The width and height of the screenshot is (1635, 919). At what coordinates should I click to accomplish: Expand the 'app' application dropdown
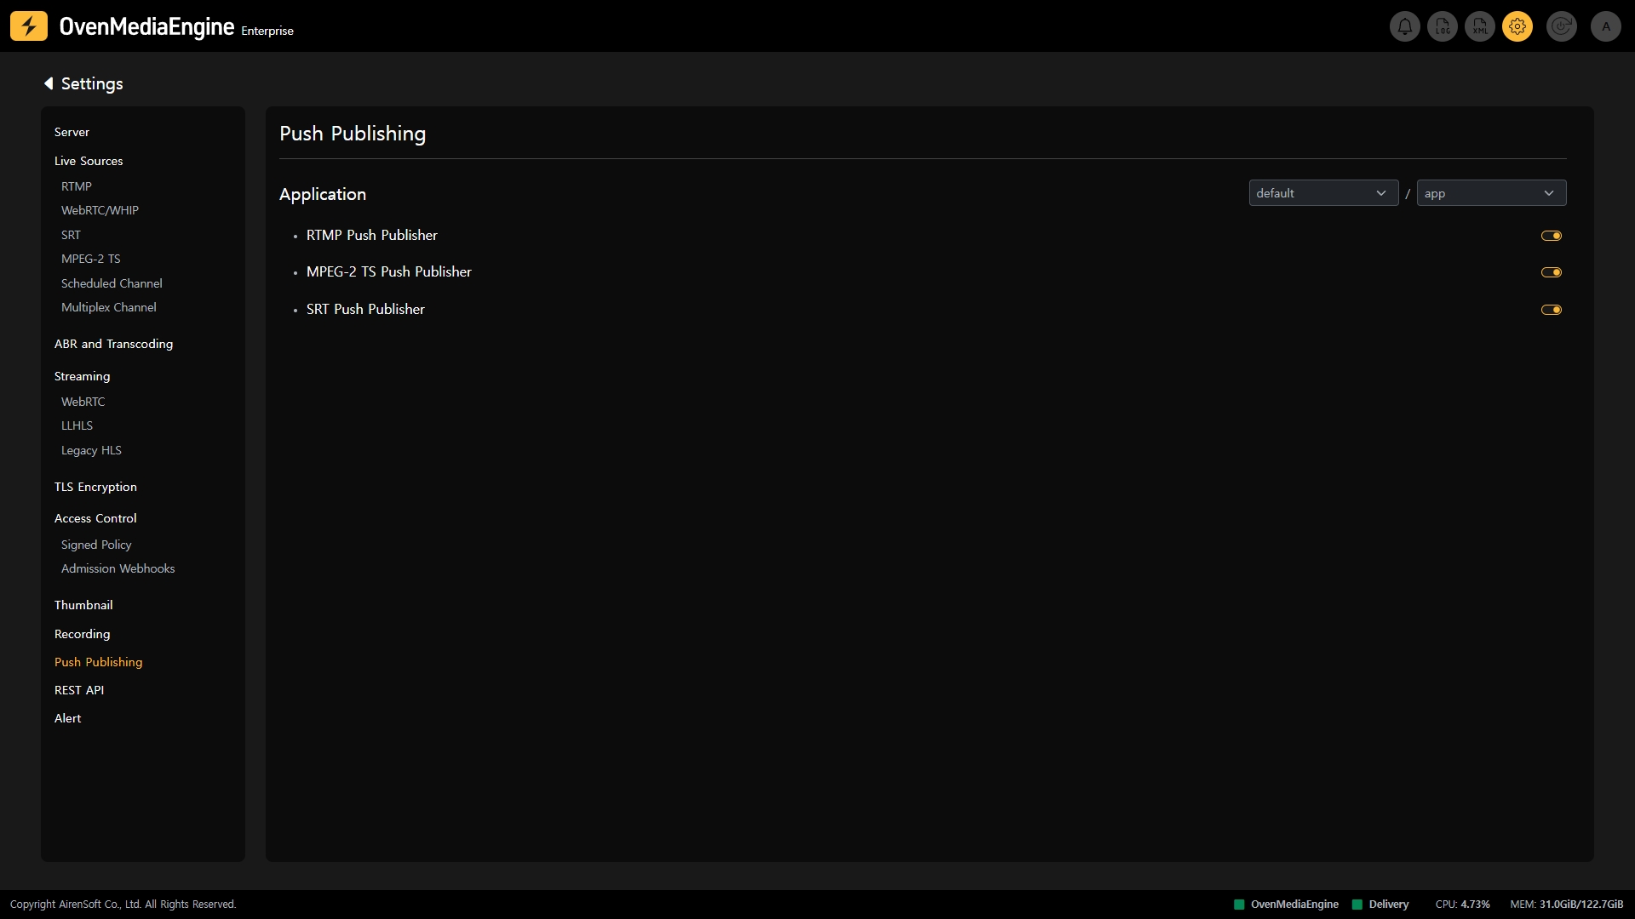[x=1490, y=193]
